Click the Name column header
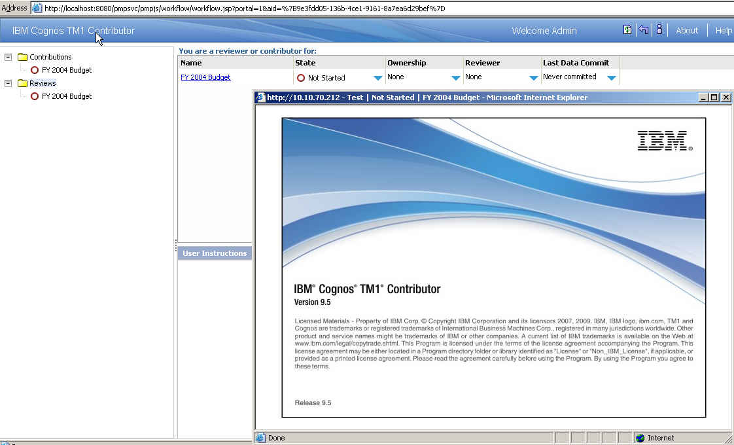This screenshot has height=445, width=734. pos(236,63)
